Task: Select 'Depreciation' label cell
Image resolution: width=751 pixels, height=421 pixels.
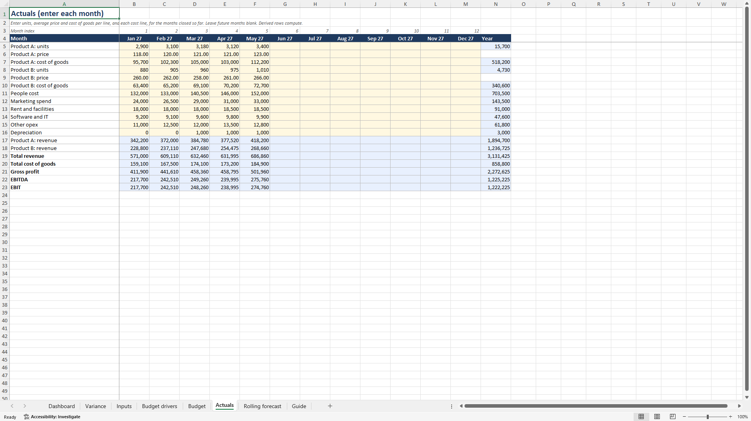Action: [x=64, y=132]
